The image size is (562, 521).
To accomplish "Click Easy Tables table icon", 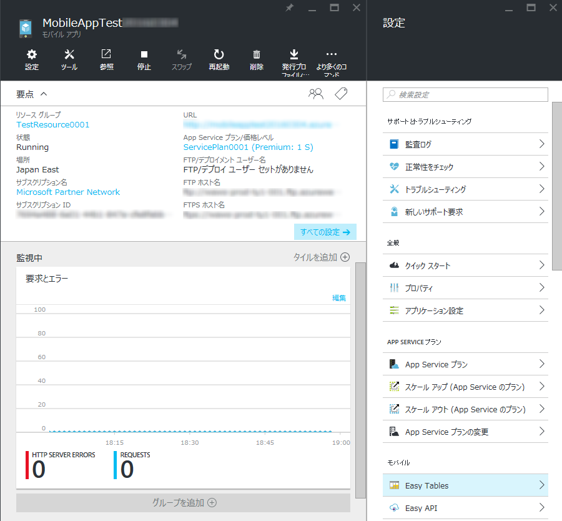I will (394, 485).
